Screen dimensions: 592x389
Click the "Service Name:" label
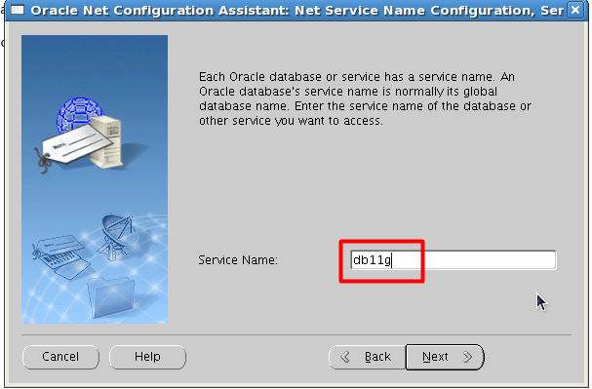coord(238,260)
